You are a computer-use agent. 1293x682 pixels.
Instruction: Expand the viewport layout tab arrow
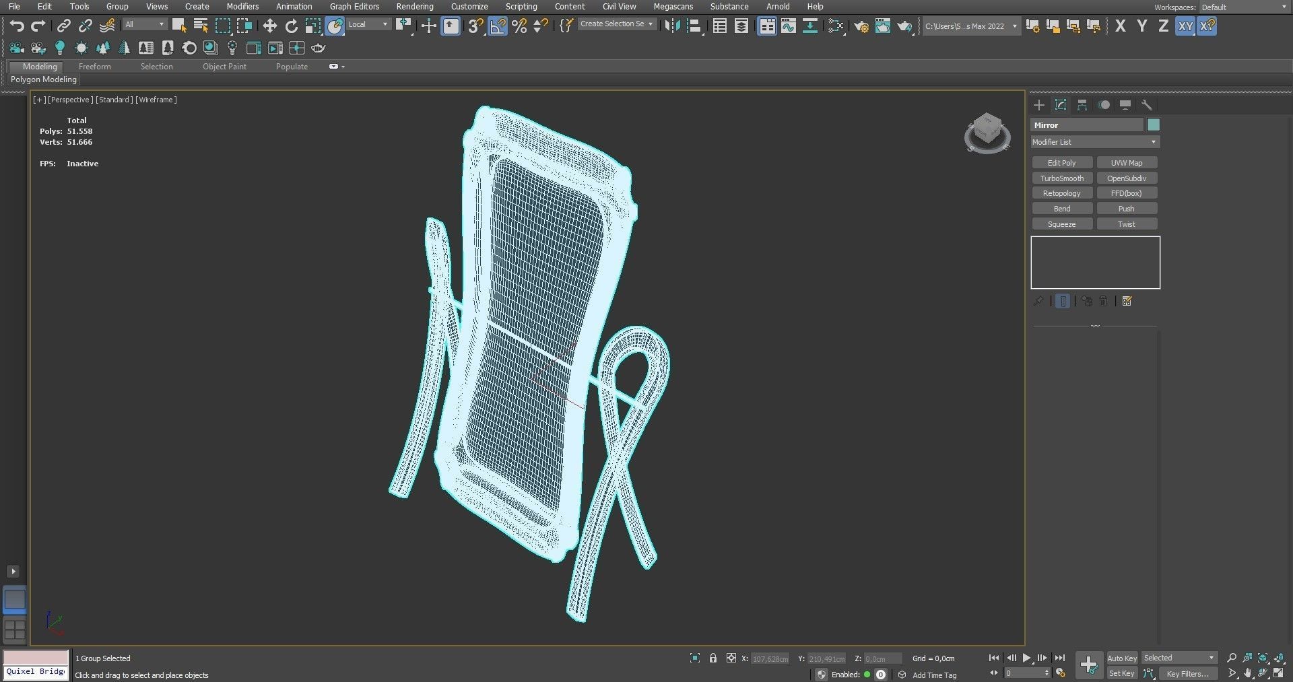coord(13,572)
